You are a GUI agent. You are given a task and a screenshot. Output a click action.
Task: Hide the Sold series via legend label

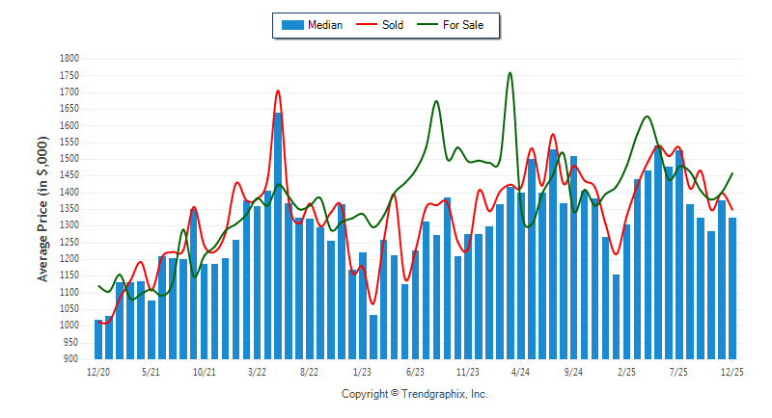[393, 25]
